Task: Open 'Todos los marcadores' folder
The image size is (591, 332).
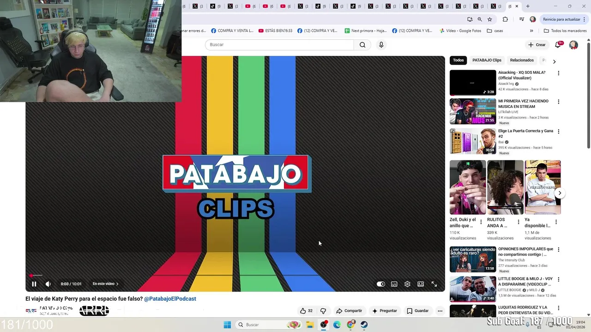Action: click(x=565, y=31)
